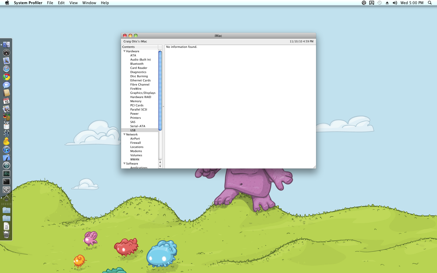The image size is (437, 273).
Task: Select Fibre Channel entry
Action: click(140, 84)
